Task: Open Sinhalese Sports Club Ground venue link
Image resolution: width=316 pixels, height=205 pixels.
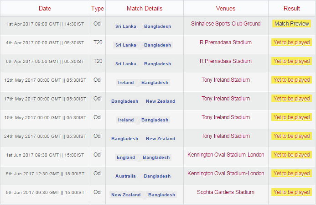Action: [226, 24]
